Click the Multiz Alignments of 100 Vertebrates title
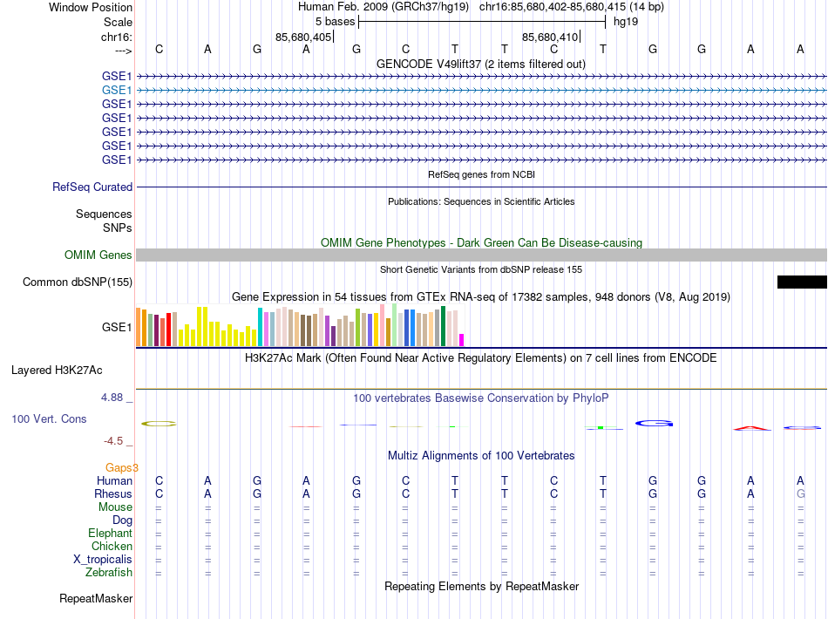828x619 pixels. coord(481,455)
